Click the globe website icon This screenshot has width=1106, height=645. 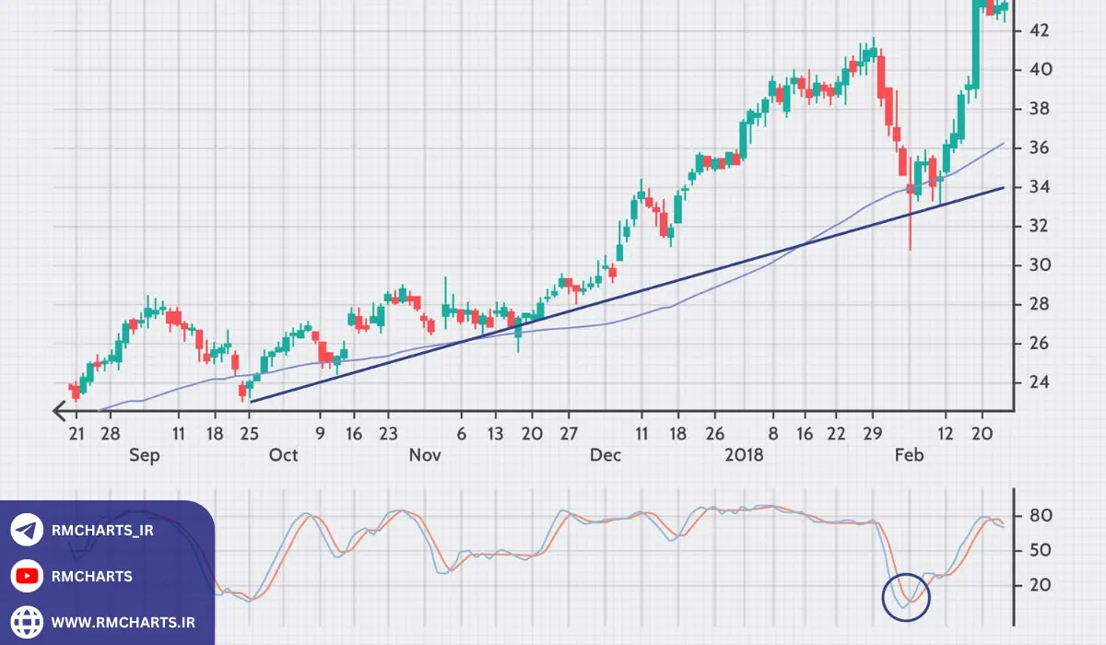(x=27, y=622)
